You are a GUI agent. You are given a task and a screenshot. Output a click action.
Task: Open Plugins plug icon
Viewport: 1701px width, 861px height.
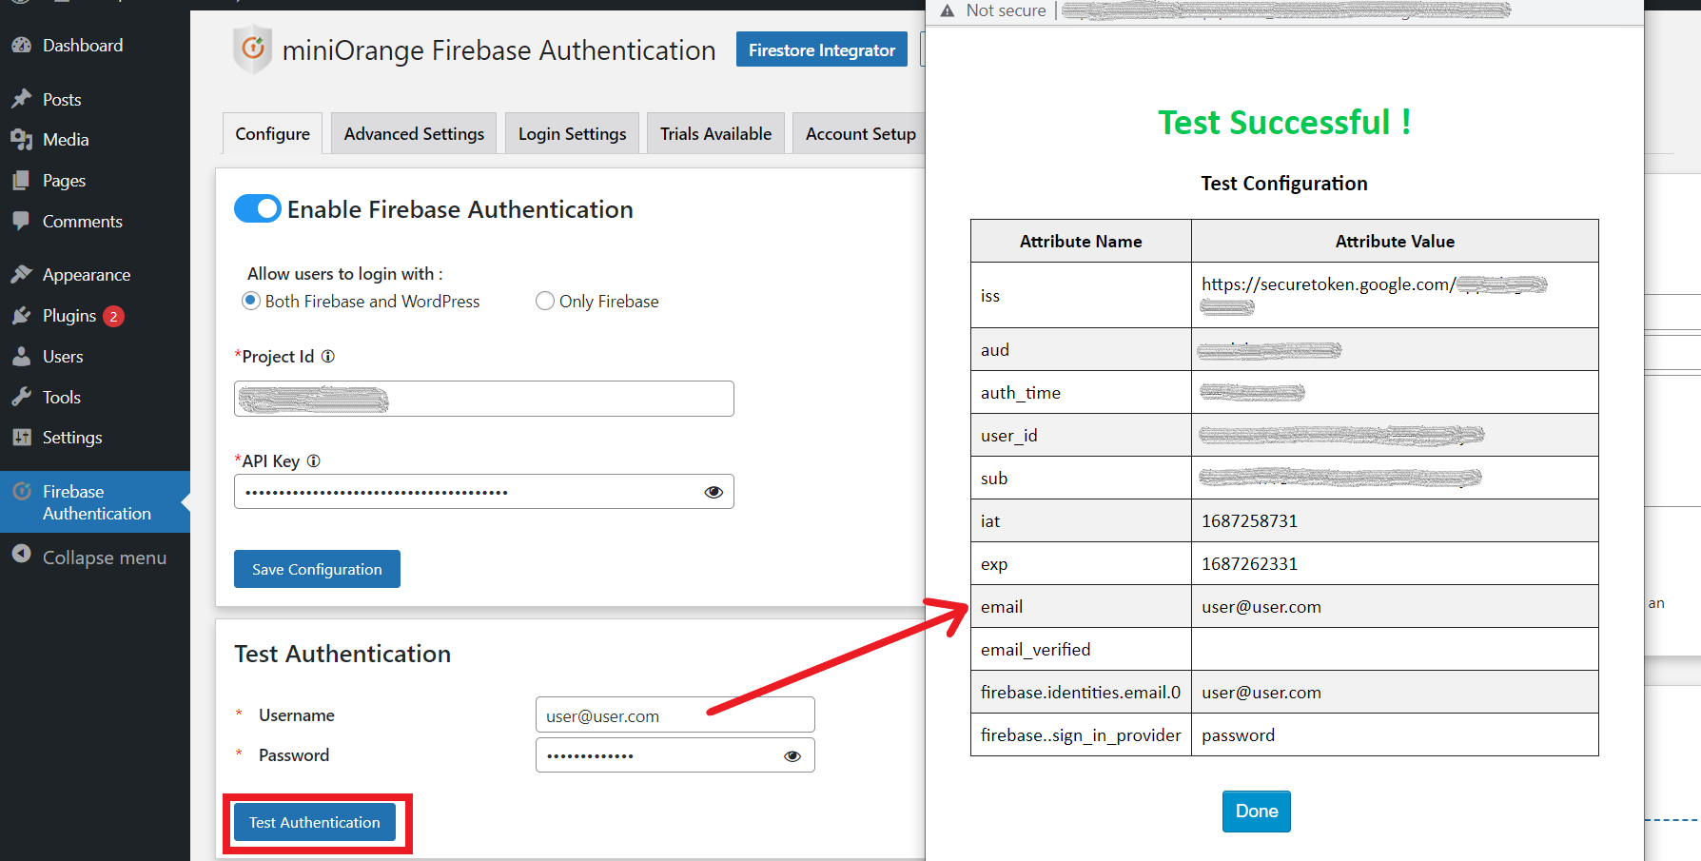coord(21,315)
